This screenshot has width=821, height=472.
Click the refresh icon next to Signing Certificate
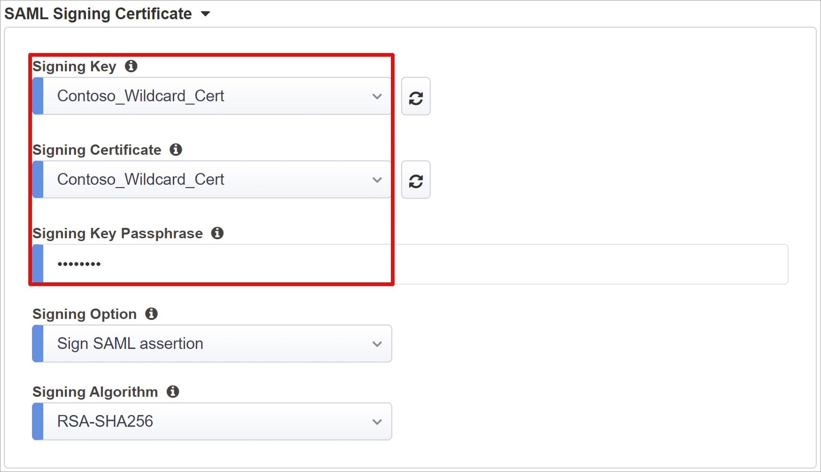416,180
